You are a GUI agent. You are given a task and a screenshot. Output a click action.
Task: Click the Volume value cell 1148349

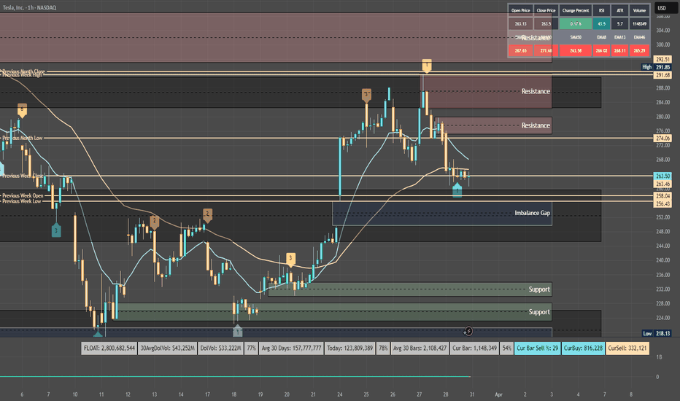(639, 24)
